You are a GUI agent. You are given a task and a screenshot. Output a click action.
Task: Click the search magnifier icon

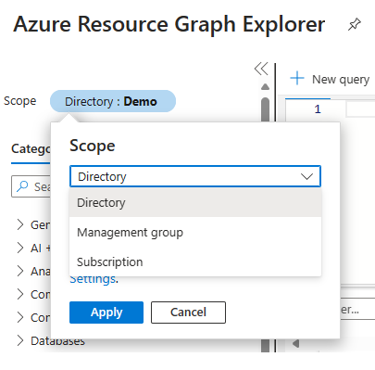coord(22,186)
